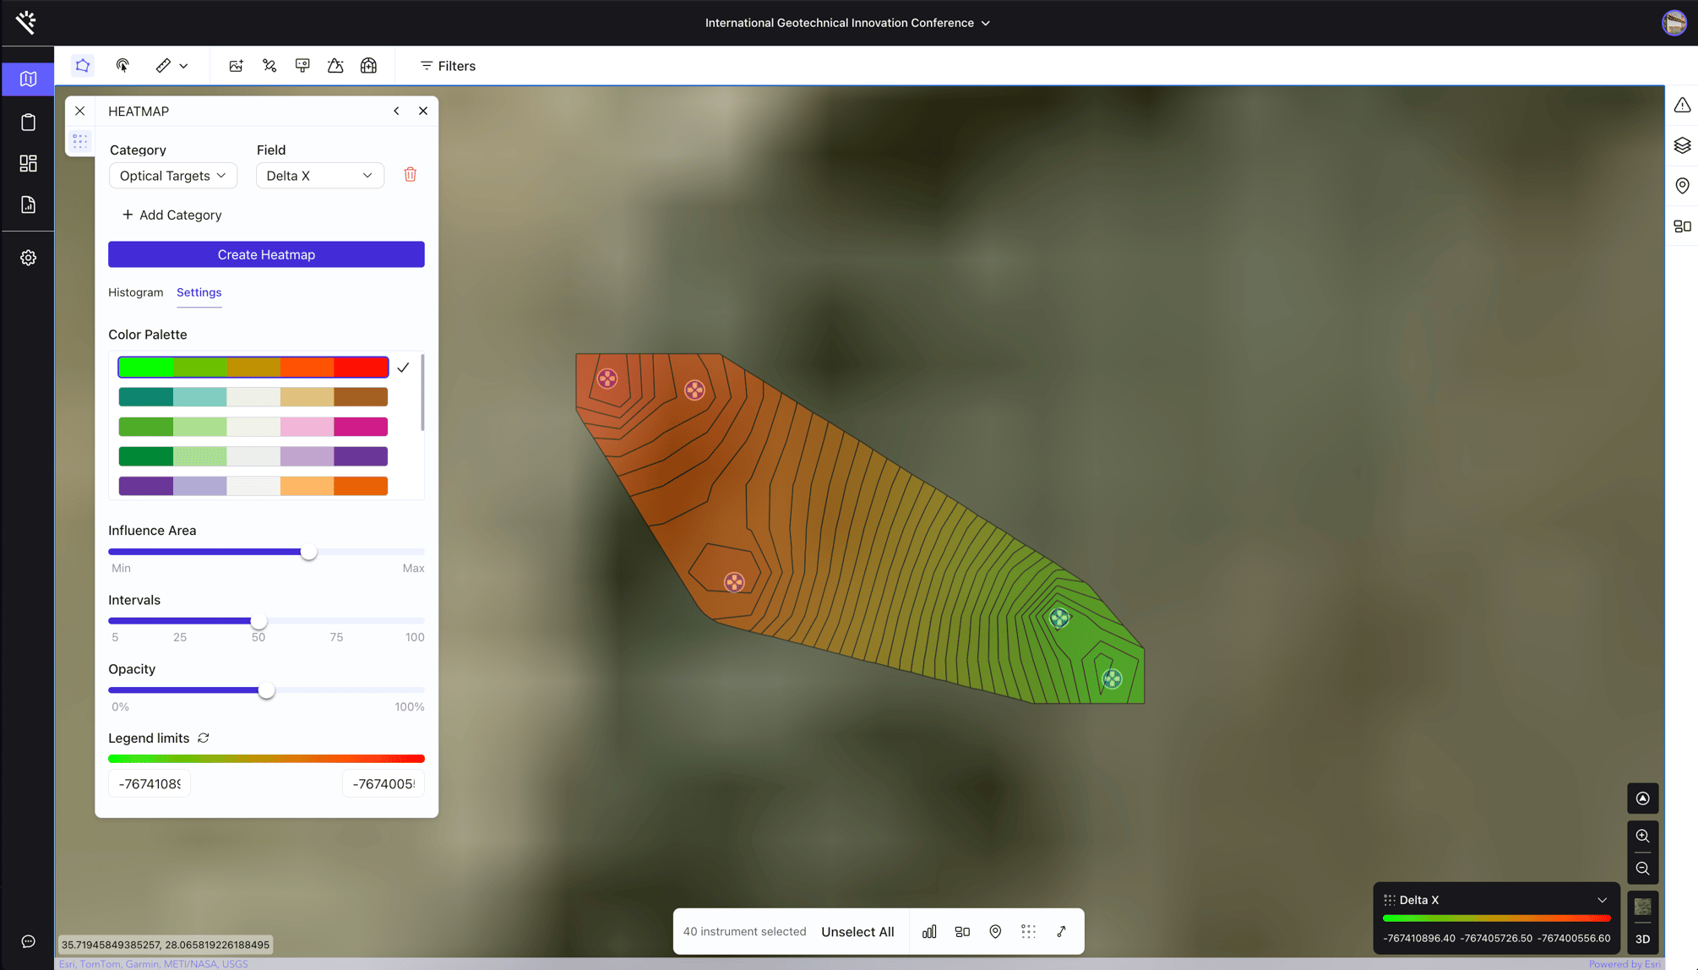Open layers panel on right side
1698x970 pixels.
point(1682,145)
